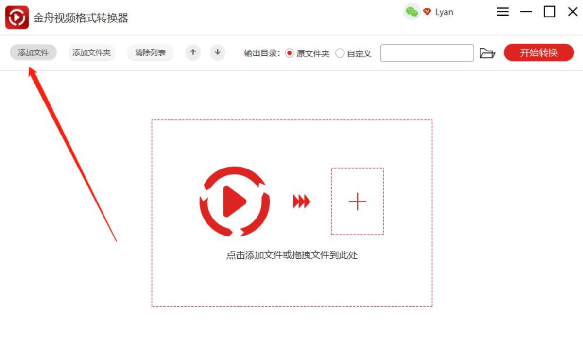This screenshot has width=583, height=354.
Task: Maximize the window
Action: [549, 12]
